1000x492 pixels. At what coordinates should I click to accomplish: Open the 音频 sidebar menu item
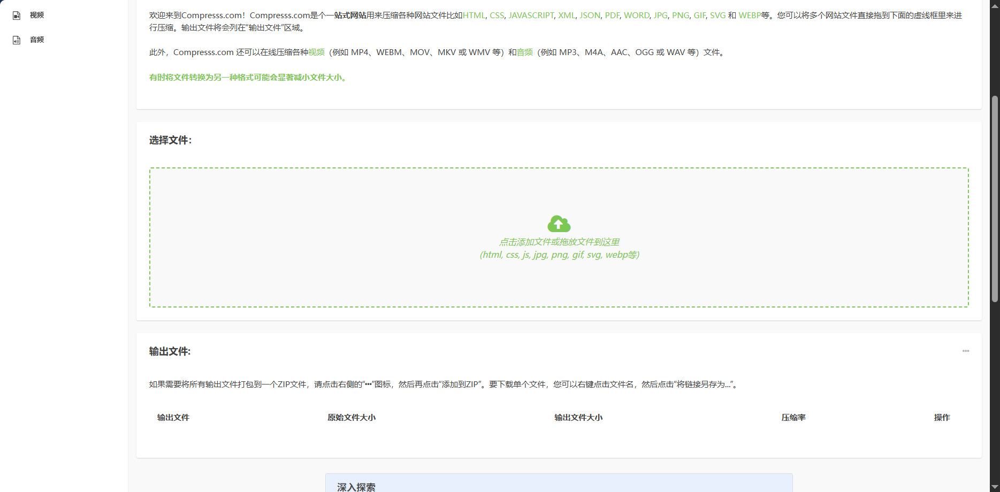[37, 40]
